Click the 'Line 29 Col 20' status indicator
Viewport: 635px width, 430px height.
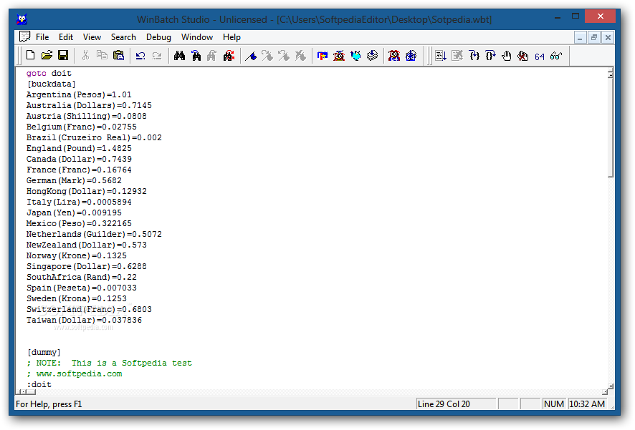[456, 404]
